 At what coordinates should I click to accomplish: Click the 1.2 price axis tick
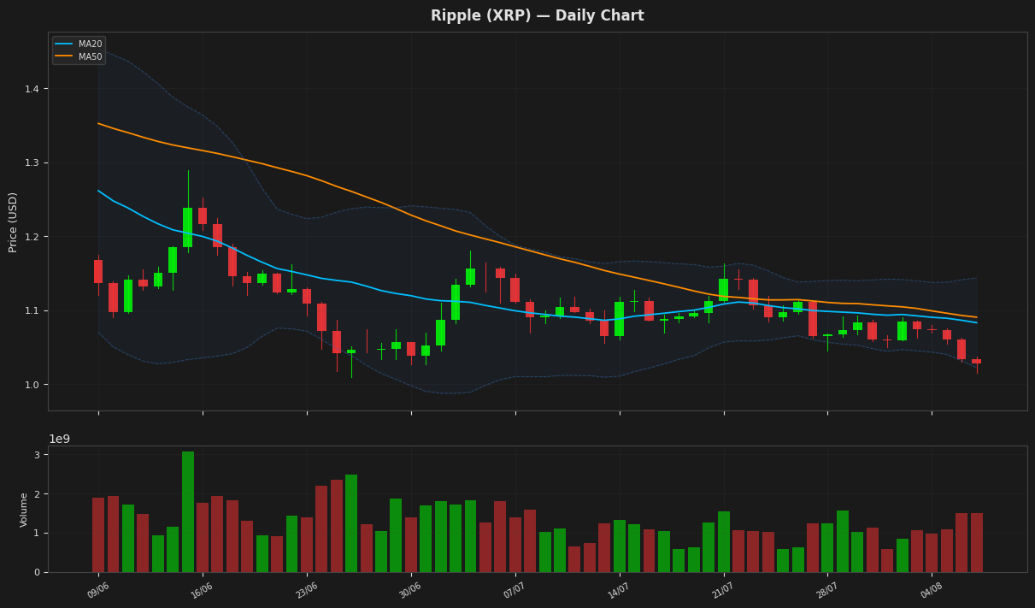(x=34, y=237)
